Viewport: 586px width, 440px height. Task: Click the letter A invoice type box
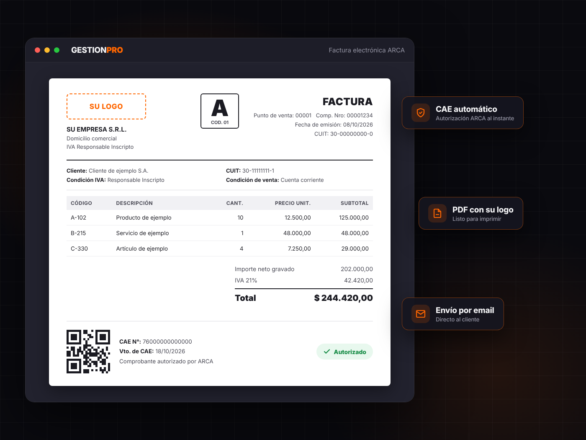[220, 111]
